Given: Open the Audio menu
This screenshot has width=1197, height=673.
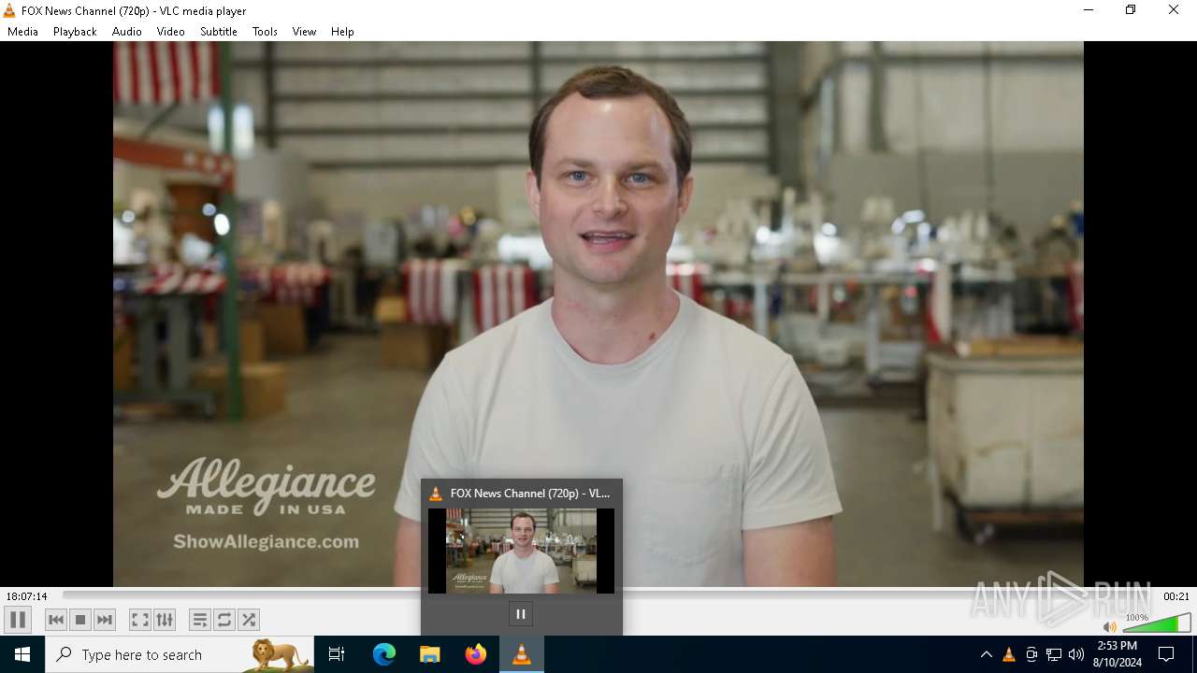Looking at the screenshot, I should pyautogui.click(x=127, y=31).
